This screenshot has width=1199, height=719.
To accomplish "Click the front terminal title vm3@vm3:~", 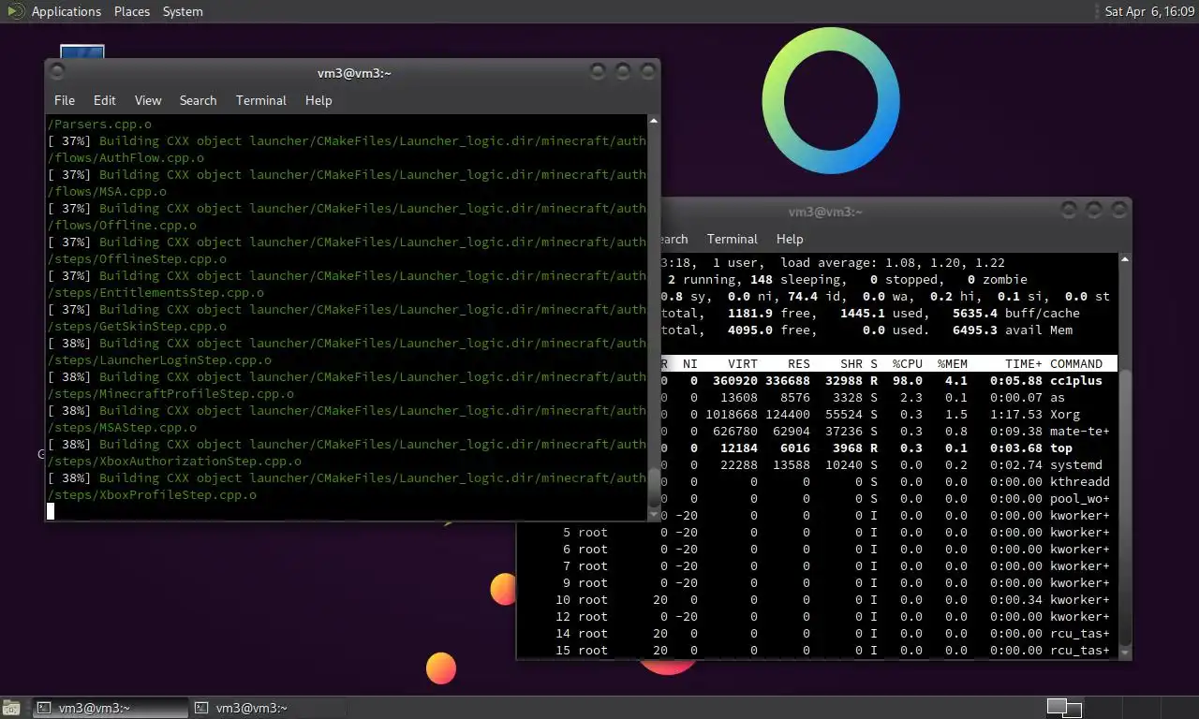I will tap(354, 73).
